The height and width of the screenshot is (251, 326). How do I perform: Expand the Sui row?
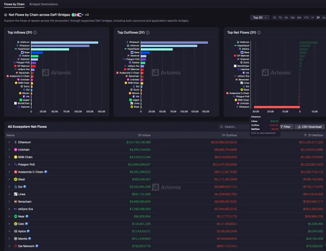pos(9,187)
